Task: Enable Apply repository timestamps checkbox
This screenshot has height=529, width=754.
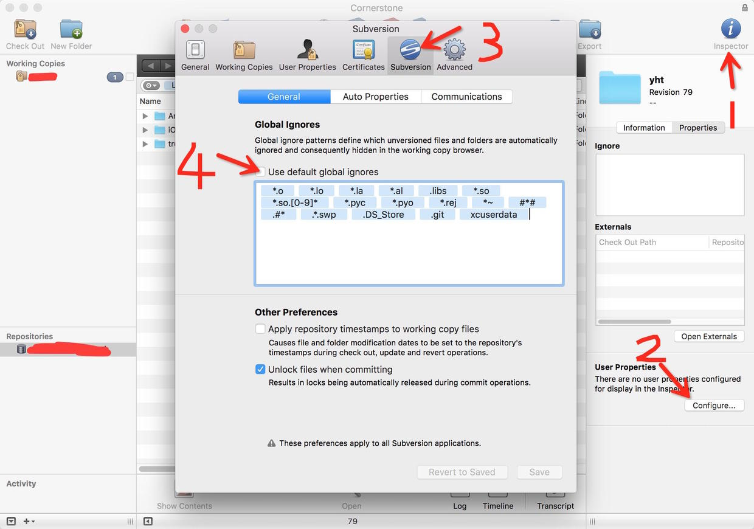Action: point(260,329)
